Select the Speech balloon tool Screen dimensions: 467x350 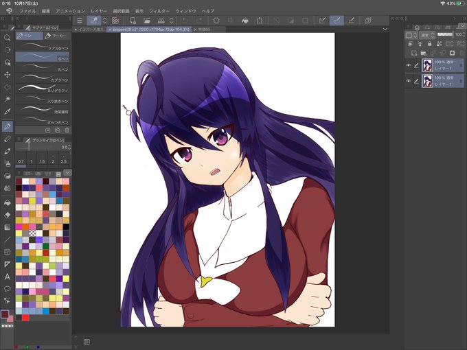[x=7, y=289]
